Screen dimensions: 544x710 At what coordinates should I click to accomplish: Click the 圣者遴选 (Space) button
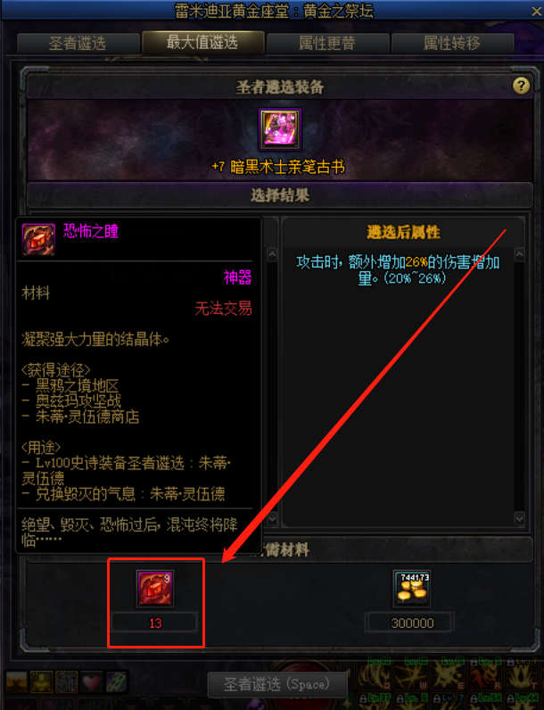[x=277, y=684]
